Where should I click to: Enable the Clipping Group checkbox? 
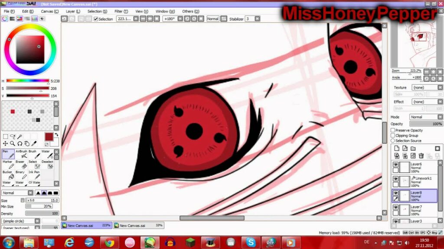[x=393, y=135]
